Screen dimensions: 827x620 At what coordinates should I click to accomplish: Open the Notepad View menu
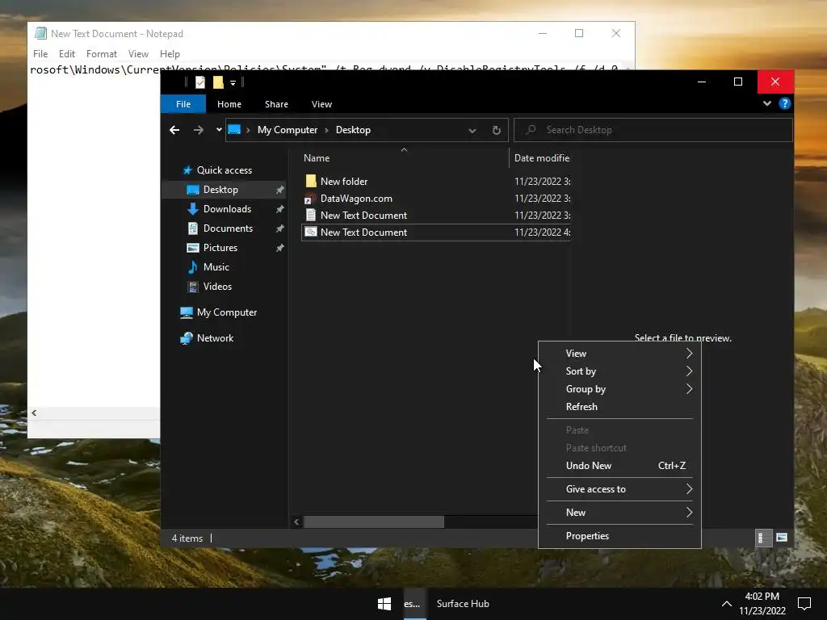tap(138, 54)
